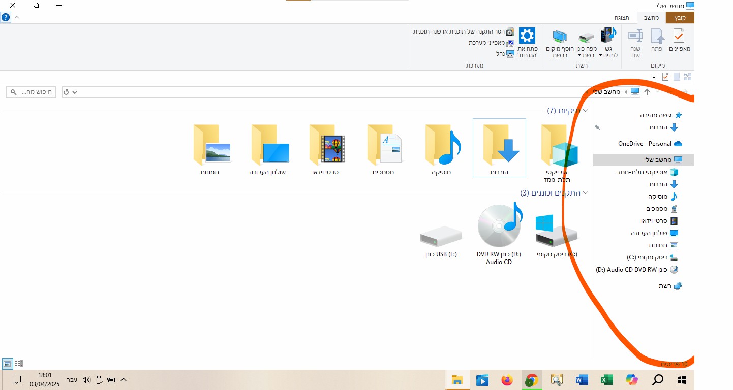Screen dimensions: 733x390
Task: Click רשת in the navigation pane
Action: click(x=670, y=286)
